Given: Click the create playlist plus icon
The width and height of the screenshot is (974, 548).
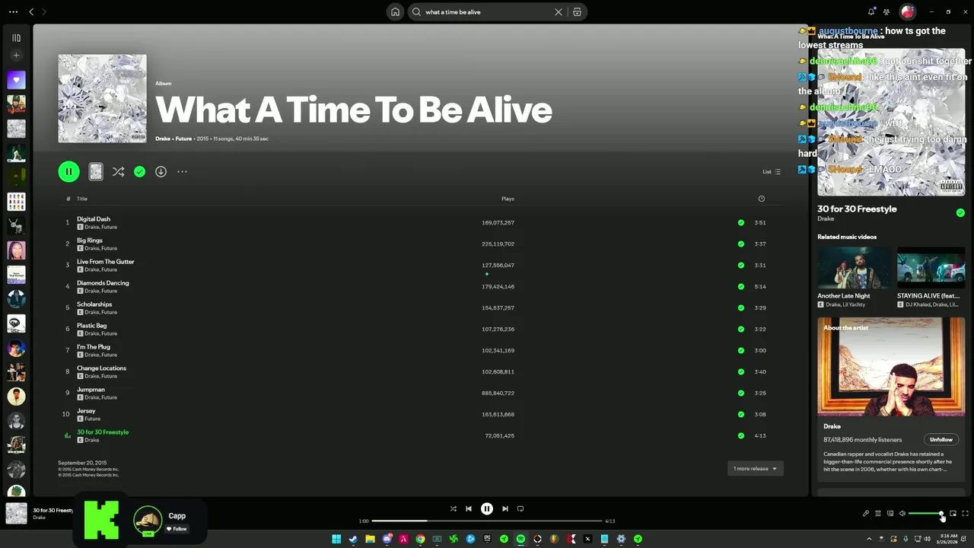Looking at the screenshot, I should click(x=16, y=56).
